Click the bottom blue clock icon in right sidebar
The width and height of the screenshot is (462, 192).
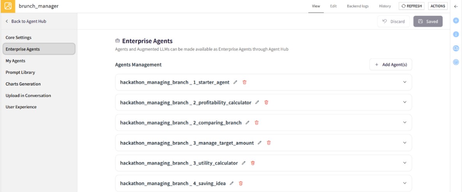click(x=456, y=62)
